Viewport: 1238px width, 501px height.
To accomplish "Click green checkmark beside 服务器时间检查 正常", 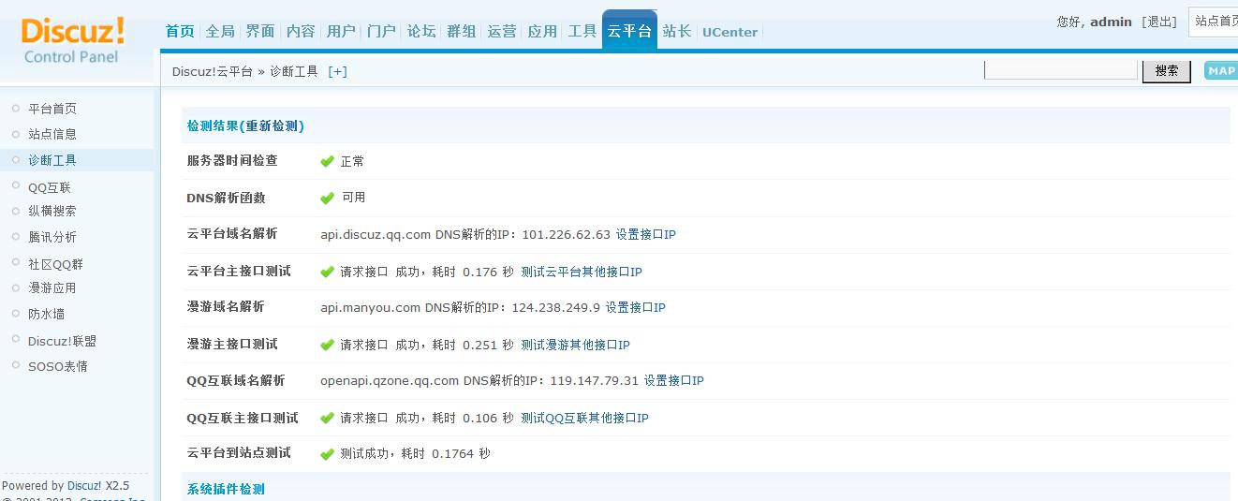I will [x=327, y=161].
